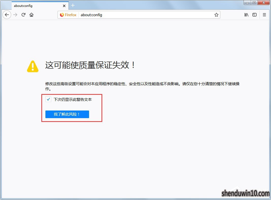This screenshot has height=200, width=271.
Task: Select the about:config tab
Action: pos(40,6)
